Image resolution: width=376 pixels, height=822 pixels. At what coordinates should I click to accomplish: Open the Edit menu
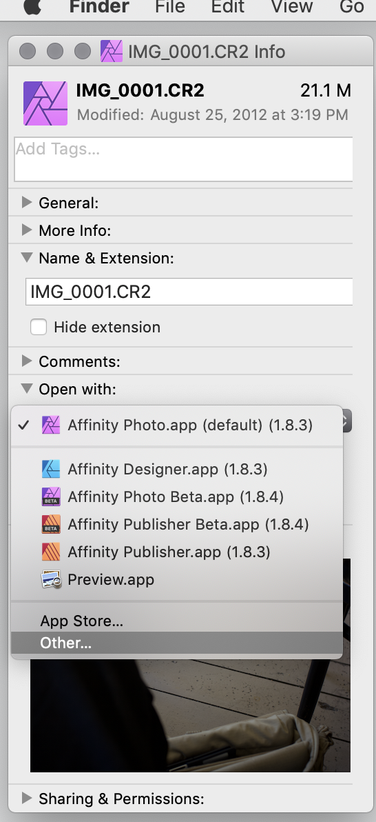click(x=227, y=7)
